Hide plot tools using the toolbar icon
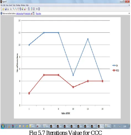The height and width of the screenshot is (135, 131). pyautogui.click(x=37, y=9)
